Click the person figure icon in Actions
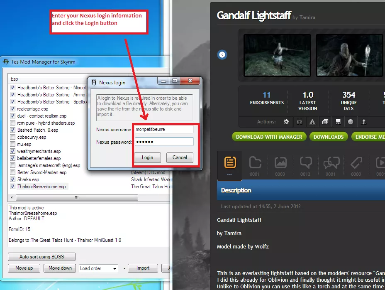 (364, 121)
